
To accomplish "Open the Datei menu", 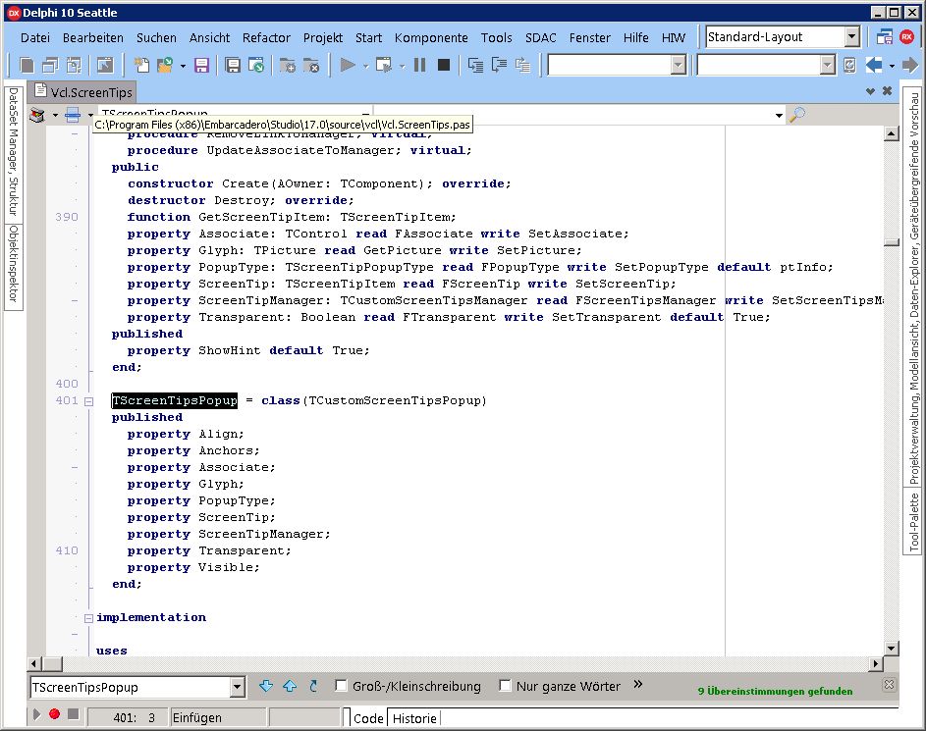I will (x=34, y=37).
